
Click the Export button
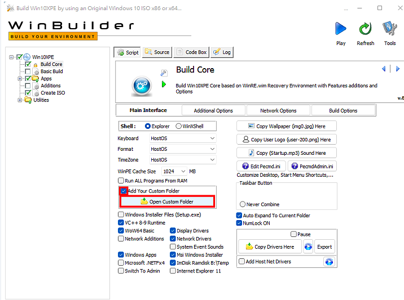[x=324, y=247]
